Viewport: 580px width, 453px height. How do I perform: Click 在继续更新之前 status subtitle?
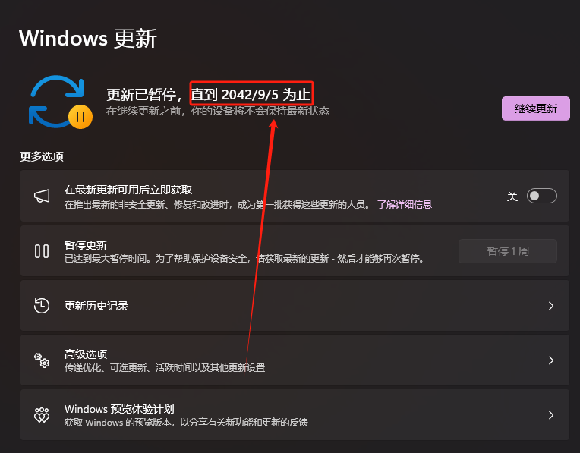coord(218,111)
